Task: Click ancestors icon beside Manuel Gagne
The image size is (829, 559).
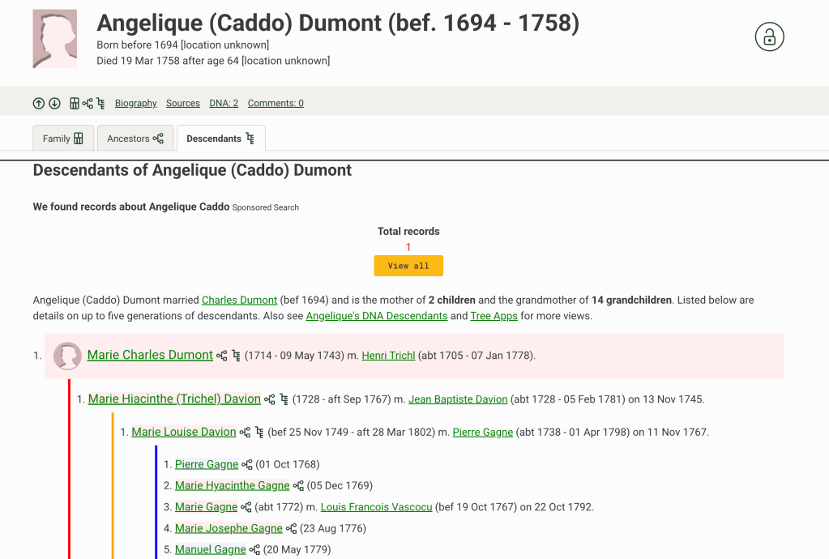Action: pyautogui.click(x=254, y=550)
